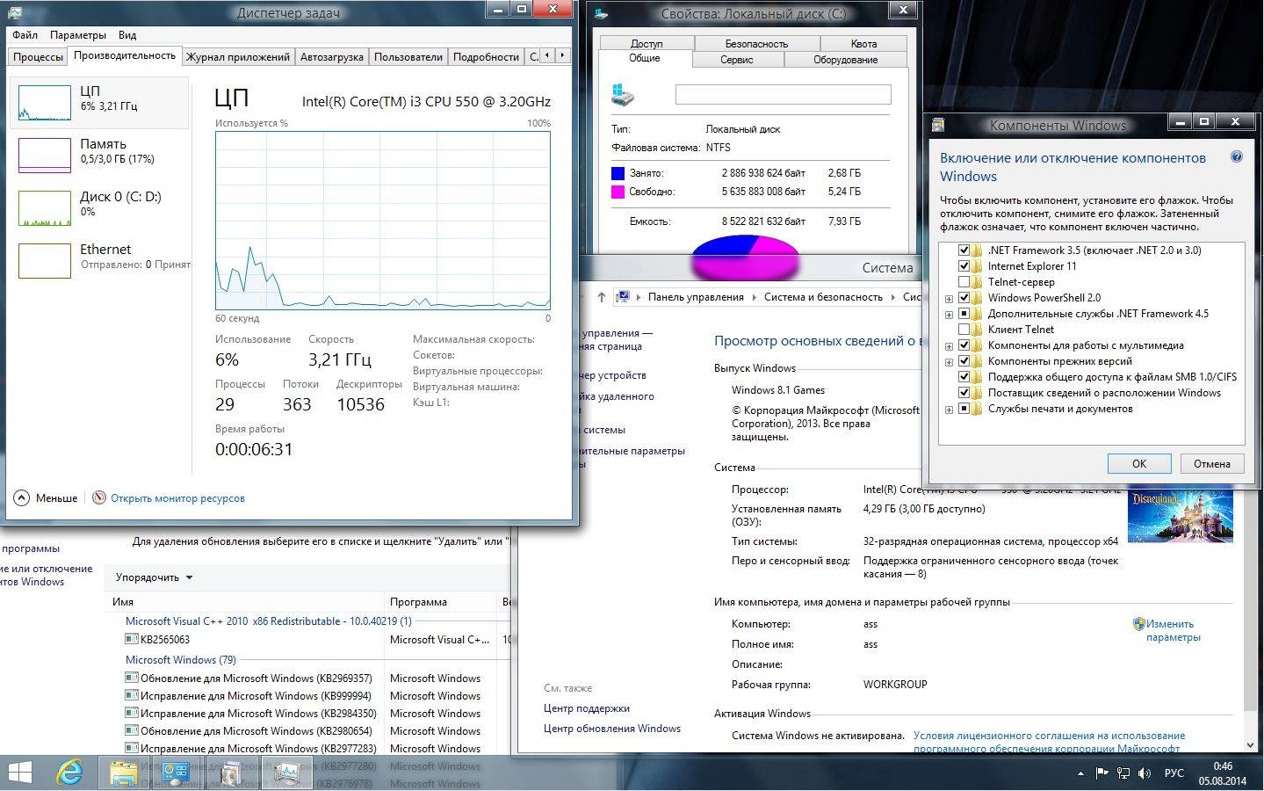This screenshot has width=1264, height=791.
Task: Click the volume speaker tray icon
Action: pos(1145,773)
